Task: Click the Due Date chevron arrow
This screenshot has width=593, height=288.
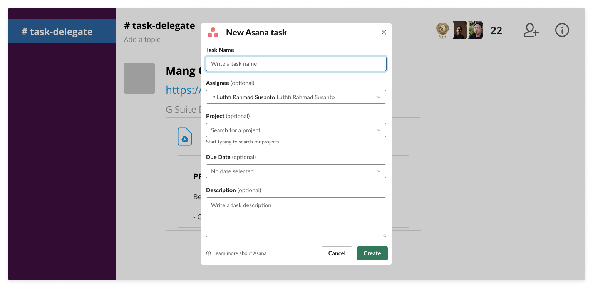Action: pos(379,171)
